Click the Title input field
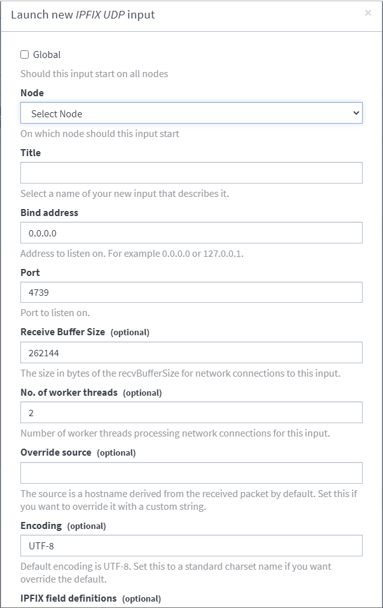The height and width of the screenshot is (608, 383). tap(191, 173)
